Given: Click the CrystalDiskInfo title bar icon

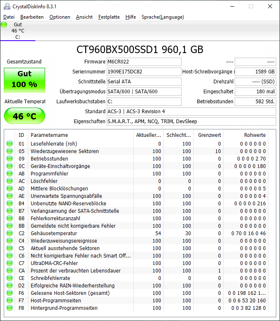Looking at the screenshot, I should 7,6.
